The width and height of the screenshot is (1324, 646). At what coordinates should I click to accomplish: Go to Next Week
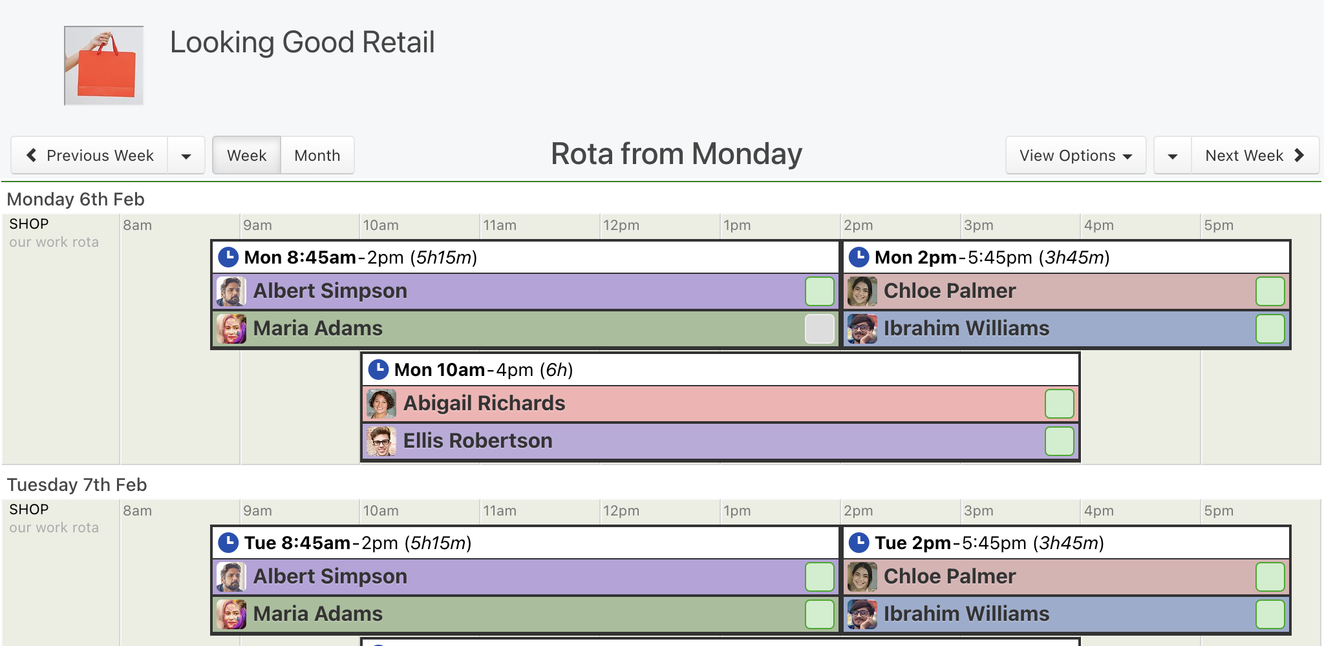[1255, 155]
